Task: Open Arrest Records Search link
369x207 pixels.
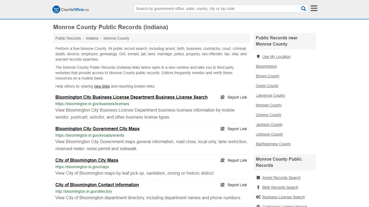Action: 281,178
